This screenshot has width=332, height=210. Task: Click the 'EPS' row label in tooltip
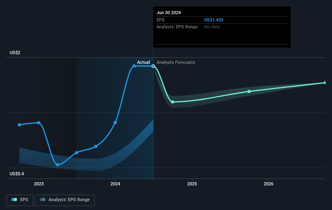point(160,20)
